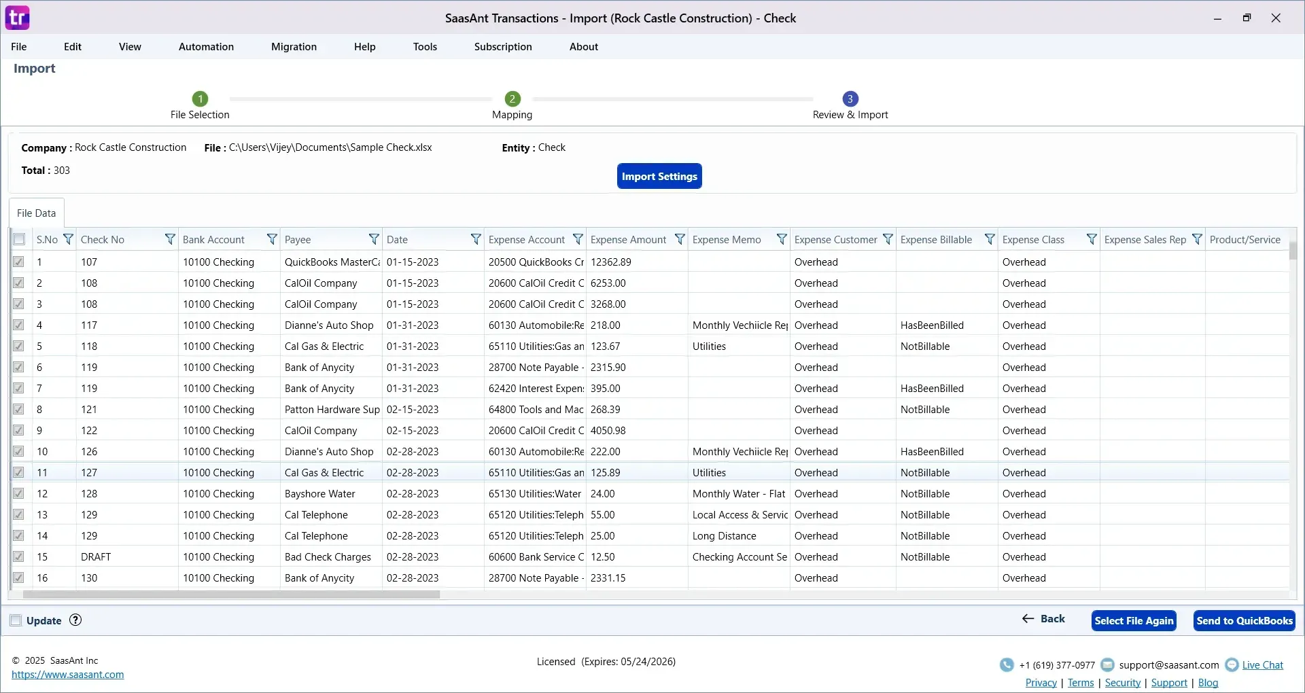Open the Edit menu

click(73, 47)
